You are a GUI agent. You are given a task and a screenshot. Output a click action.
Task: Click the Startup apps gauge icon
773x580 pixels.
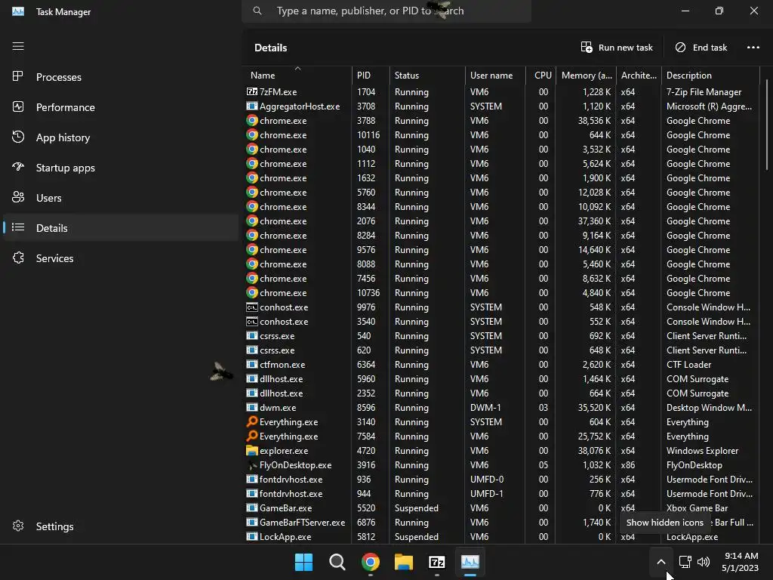18,167
